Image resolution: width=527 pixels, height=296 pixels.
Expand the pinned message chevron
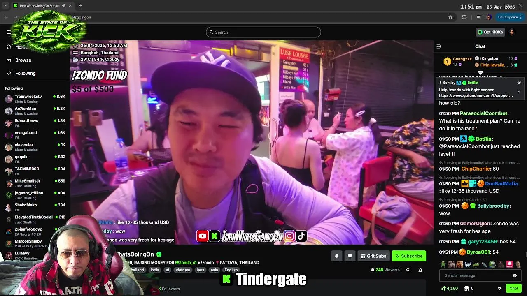pos(519,91)
